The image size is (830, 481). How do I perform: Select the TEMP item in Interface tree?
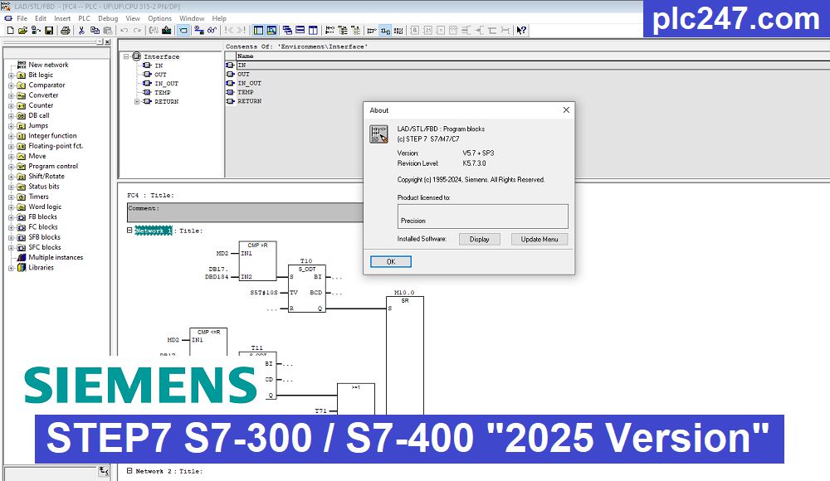pos(163,93)
